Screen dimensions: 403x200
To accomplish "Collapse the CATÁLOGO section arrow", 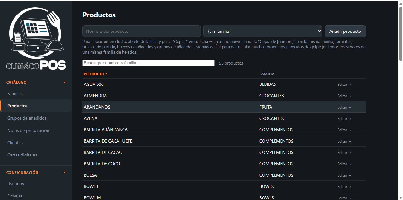I will (65, 82).
